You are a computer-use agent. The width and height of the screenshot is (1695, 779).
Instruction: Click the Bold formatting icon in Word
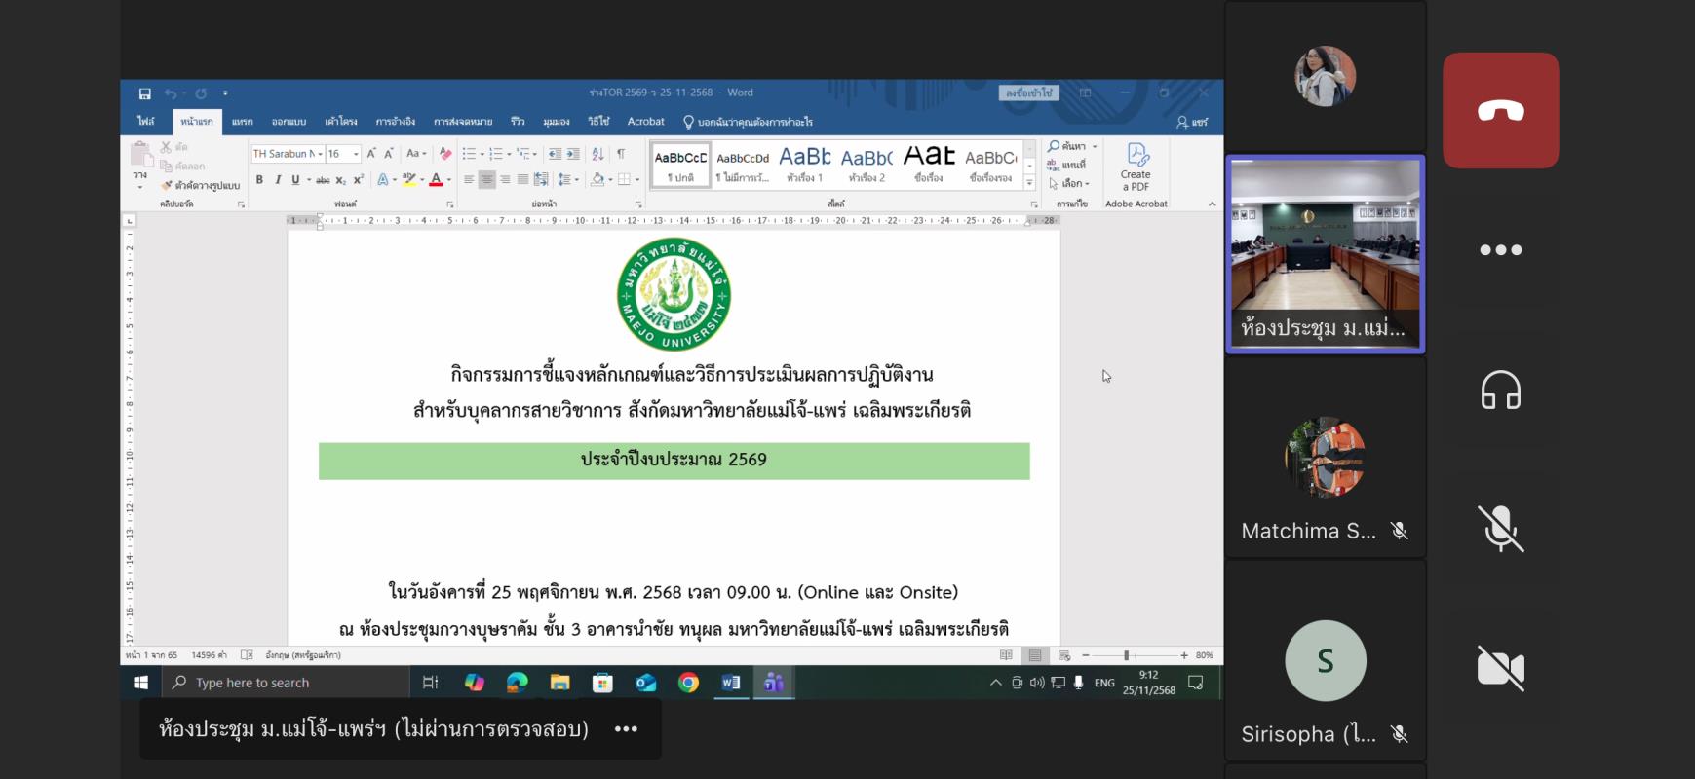point(259,180)
